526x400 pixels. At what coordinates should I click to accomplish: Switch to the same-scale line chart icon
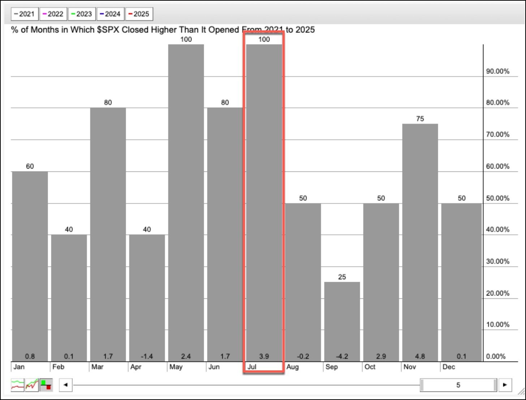32,385
